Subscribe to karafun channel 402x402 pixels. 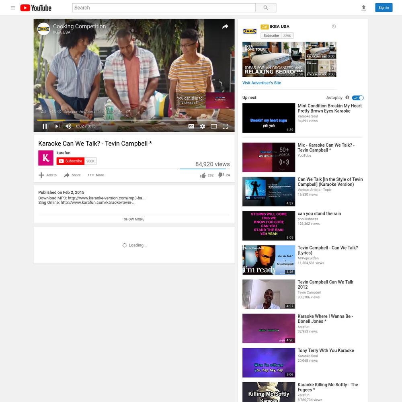(70, 161)
